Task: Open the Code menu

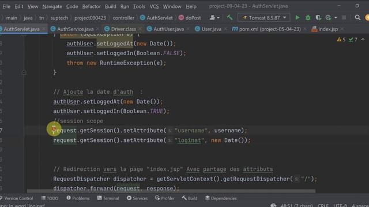Action: (72, 6)
